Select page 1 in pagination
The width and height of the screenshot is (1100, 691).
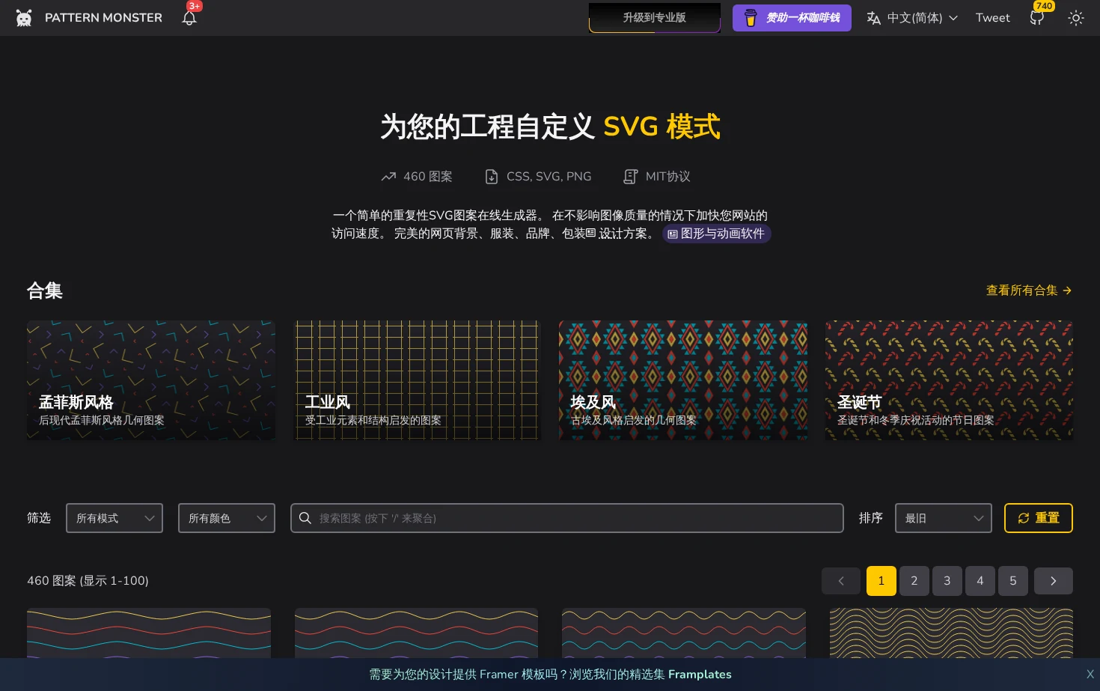881,581
